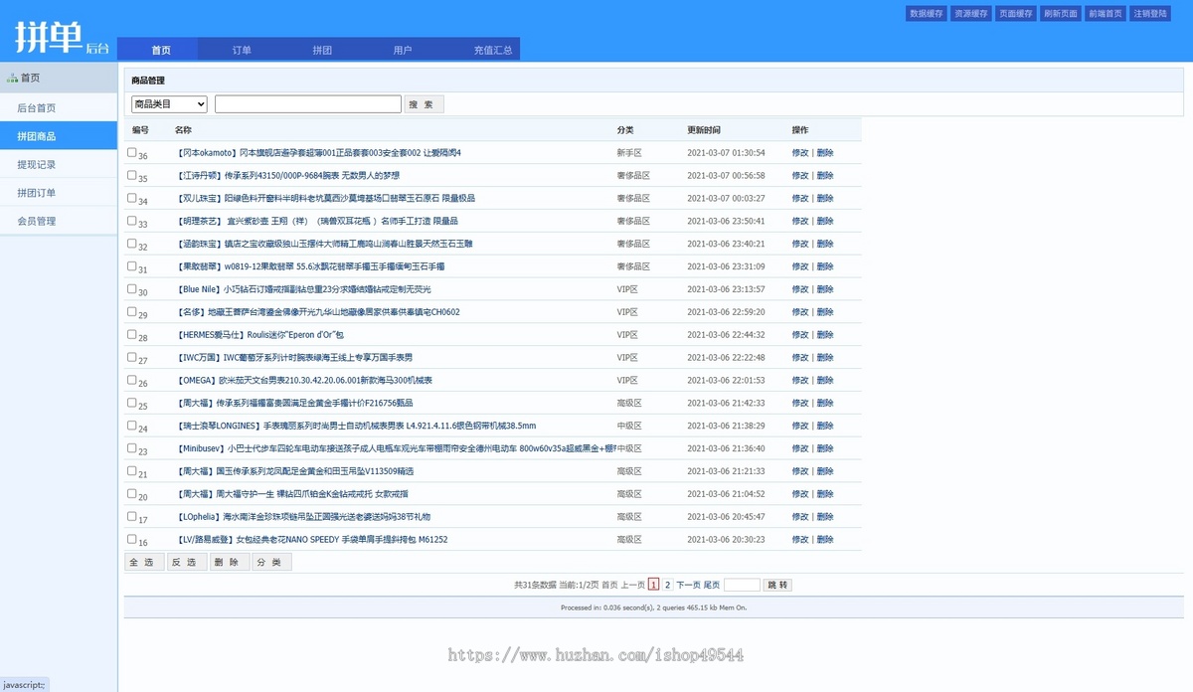1193x692 pixels.
Task: Click 删除 for row 27 IWC万国
Action: pos(825,357)
